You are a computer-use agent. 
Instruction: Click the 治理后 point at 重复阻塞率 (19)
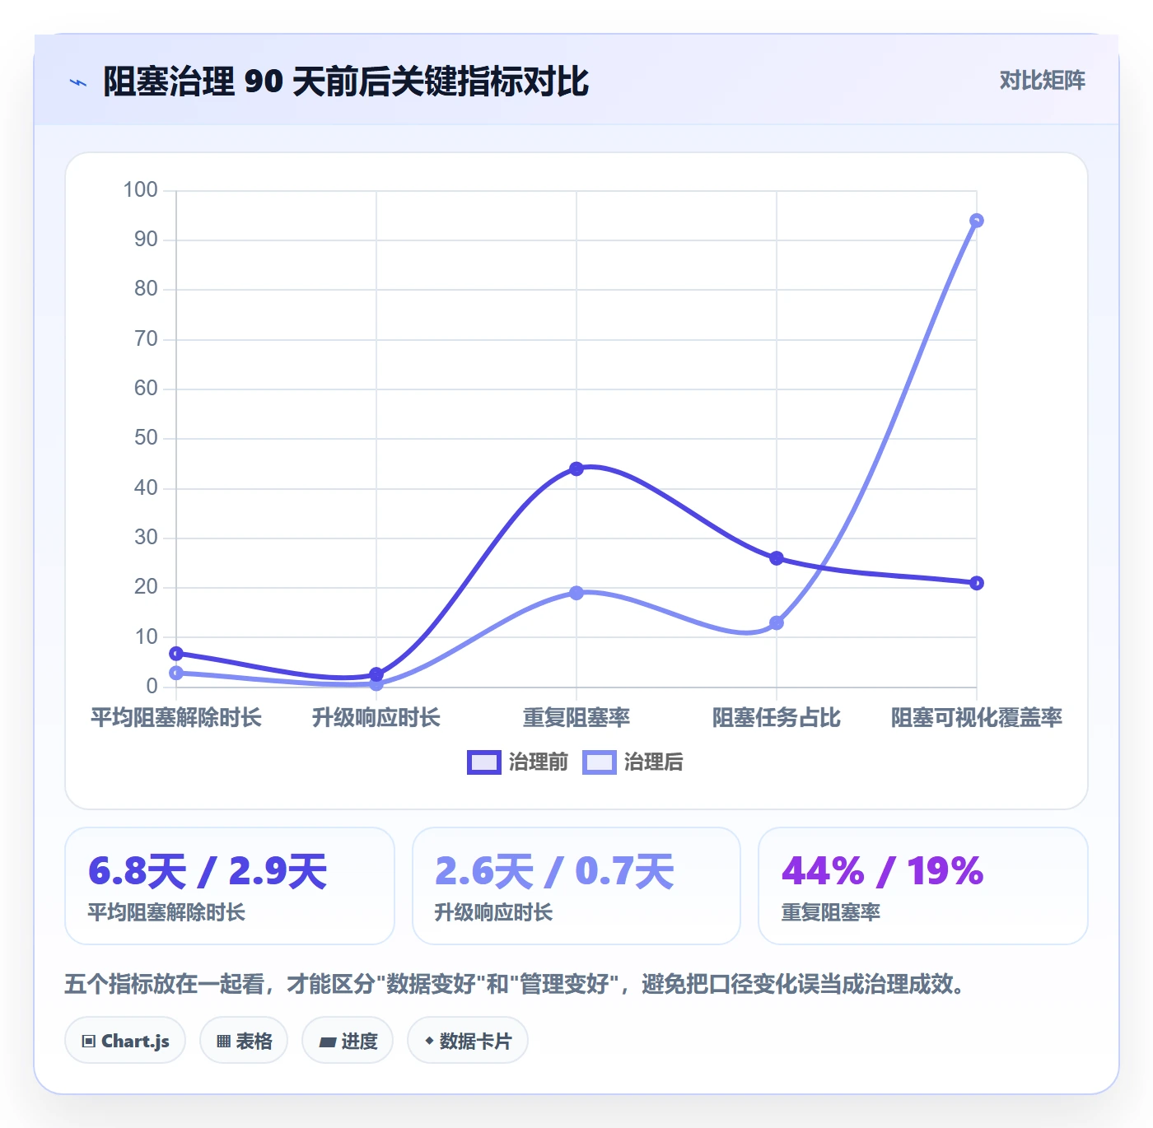click(x=576, y=593)
